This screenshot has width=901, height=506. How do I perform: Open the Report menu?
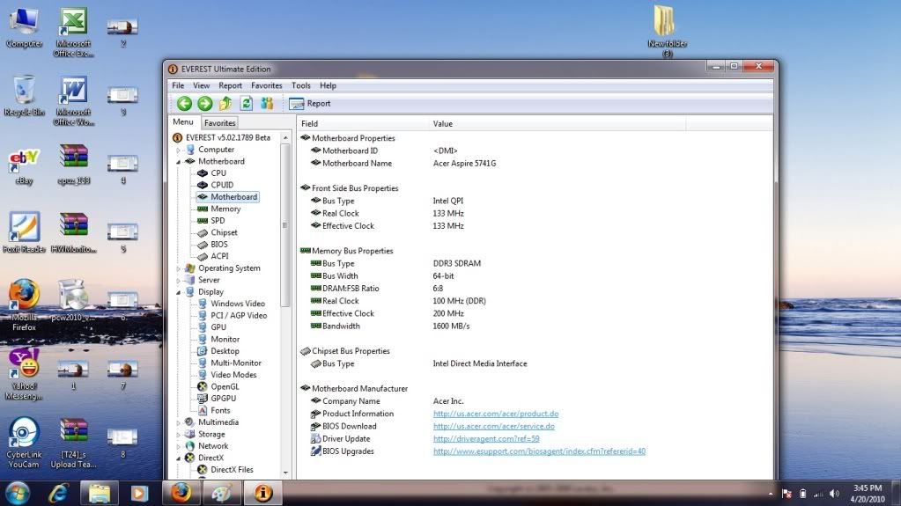[231, 85]
